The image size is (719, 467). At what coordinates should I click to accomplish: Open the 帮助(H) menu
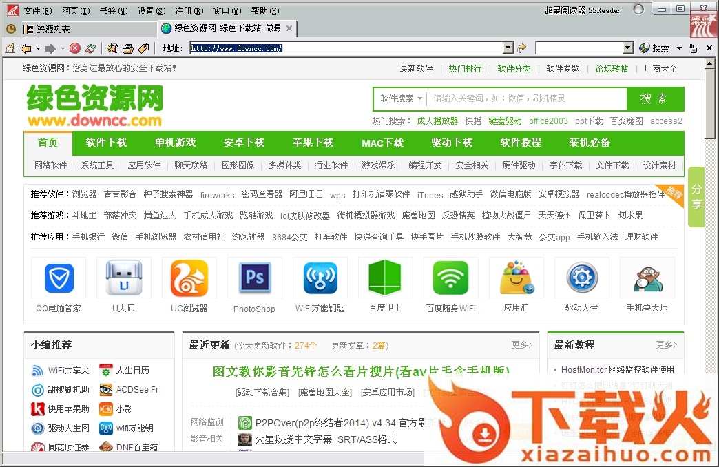265,10
